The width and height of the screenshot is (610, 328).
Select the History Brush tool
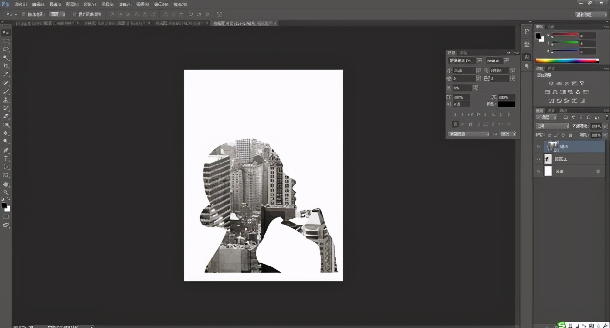point(6,108)
